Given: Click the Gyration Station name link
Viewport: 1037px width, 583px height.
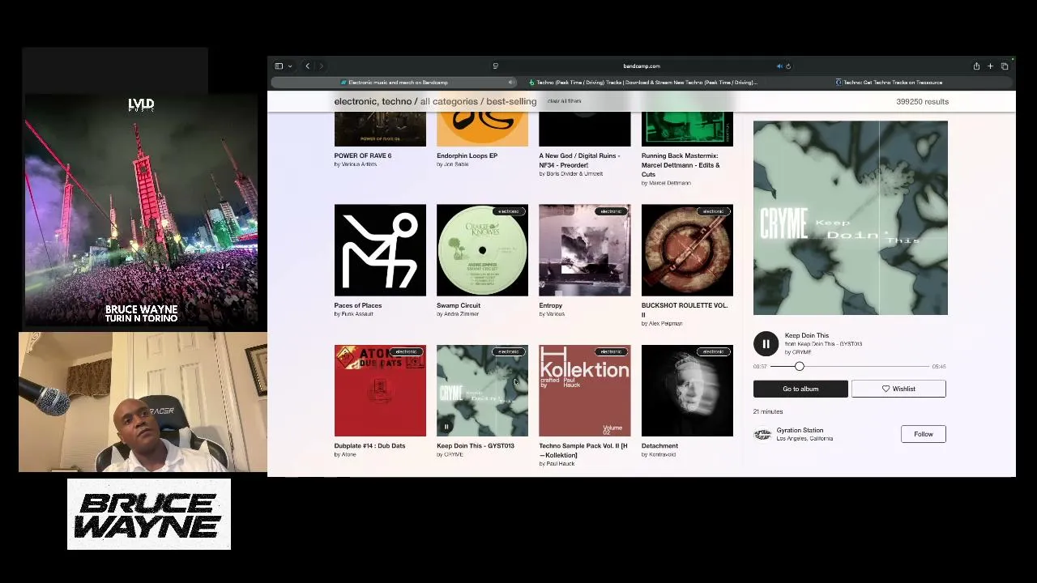Looking at the screenshot, I should click(800, 430).
